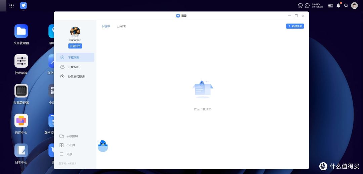Switch to the 下载中 tab
363x174 pixels.
coord(106,26)
